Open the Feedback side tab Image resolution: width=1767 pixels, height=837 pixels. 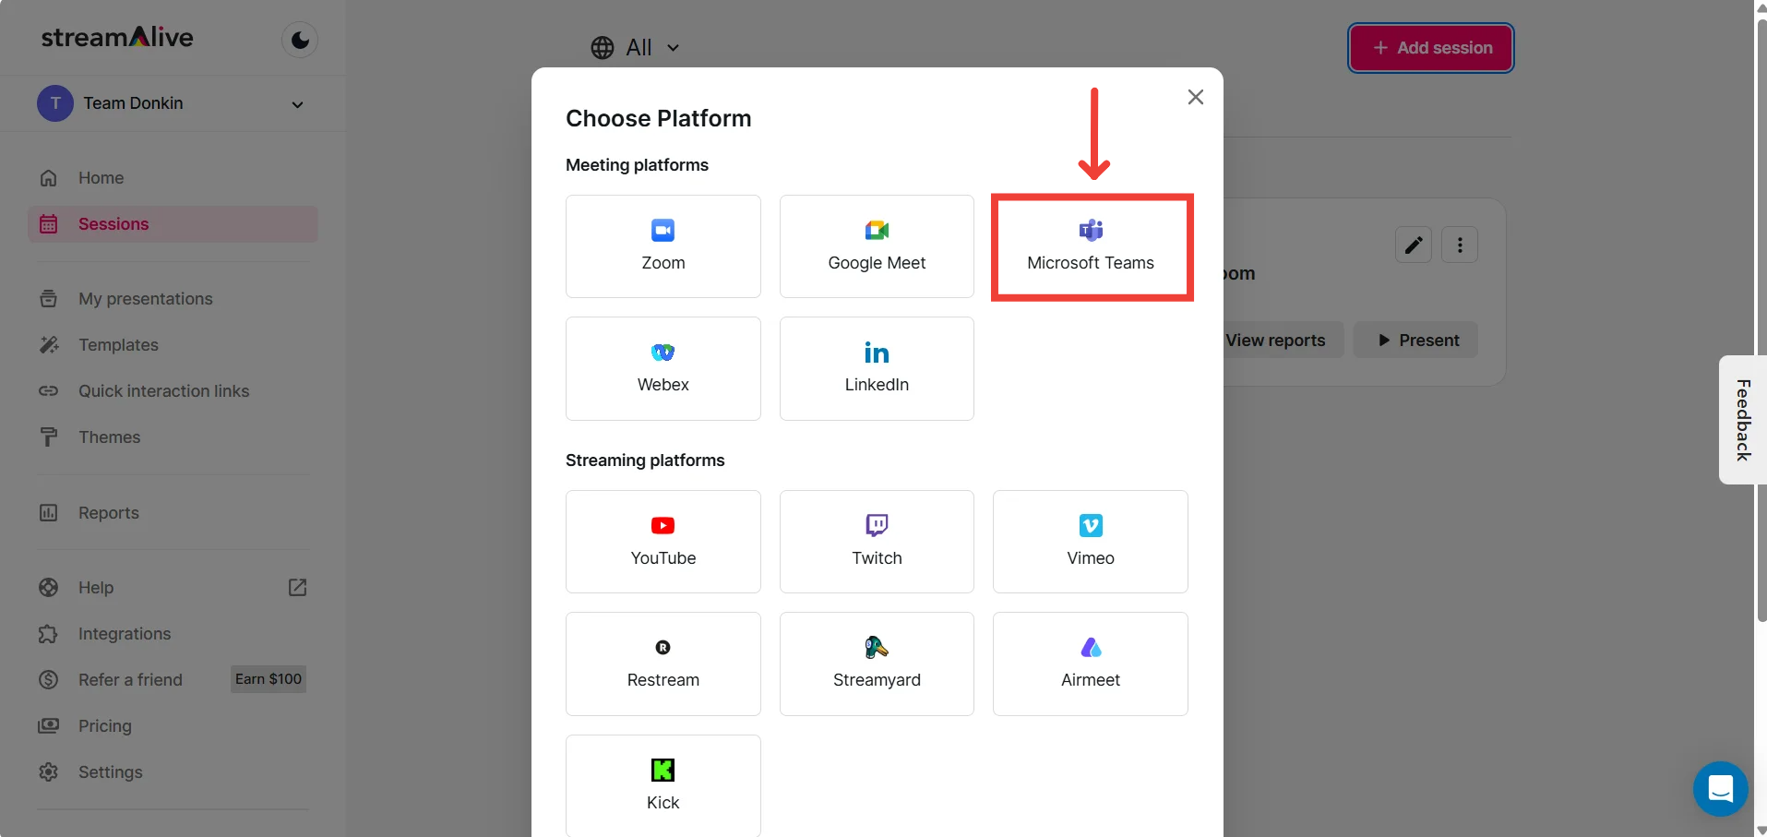1741,420
